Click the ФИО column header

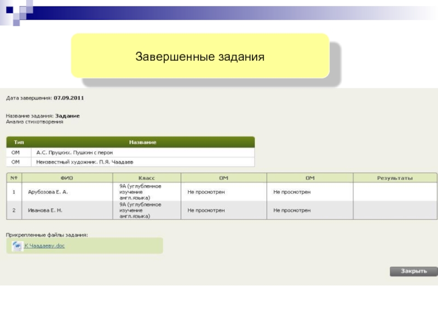[67, 178]
